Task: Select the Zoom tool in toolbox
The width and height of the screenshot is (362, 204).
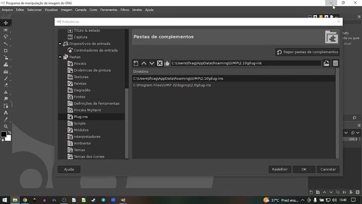Action: (6, 126)
